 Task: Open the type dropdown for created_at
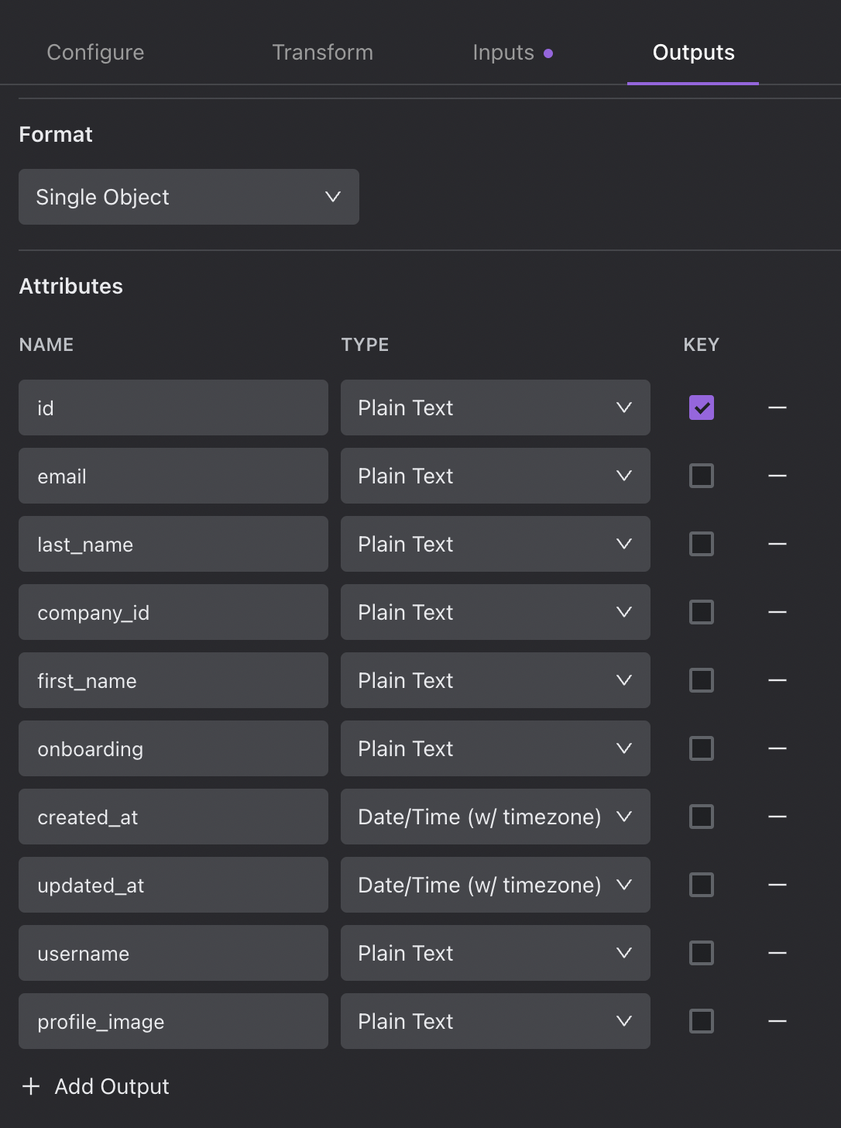coord(495,817)
